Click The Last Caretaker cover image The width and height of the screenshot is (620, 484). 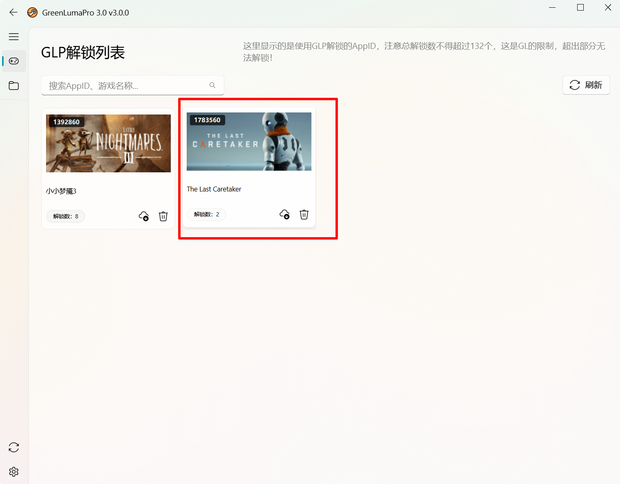tap(249, 141)
